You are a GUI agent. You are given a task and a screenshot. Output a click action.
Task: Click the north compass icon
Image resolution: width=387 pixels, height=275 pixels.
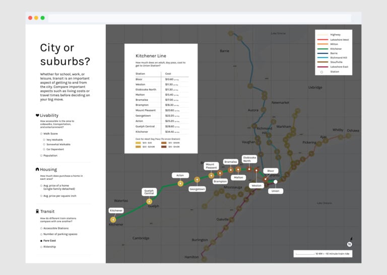tap(349, 244)
